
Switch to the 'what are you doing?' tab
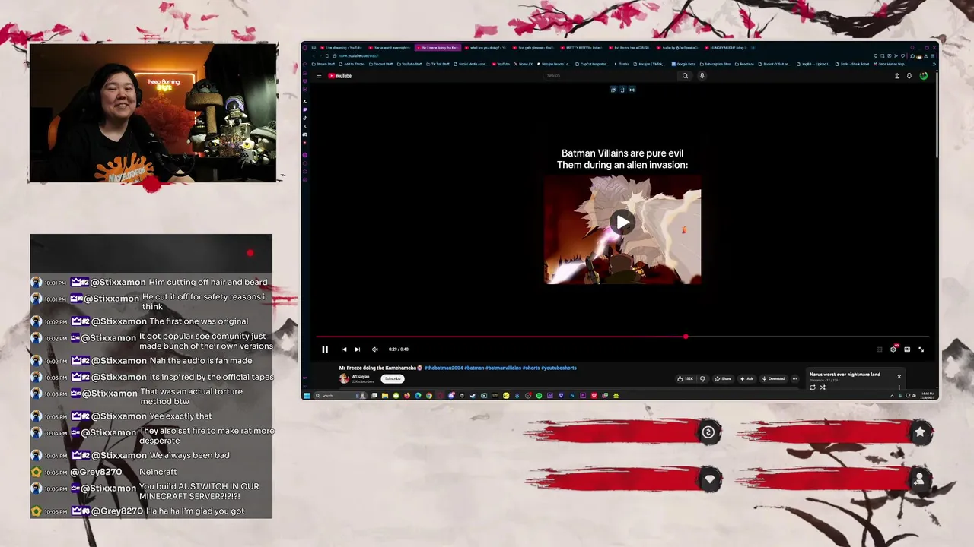[x=485, y=48]
